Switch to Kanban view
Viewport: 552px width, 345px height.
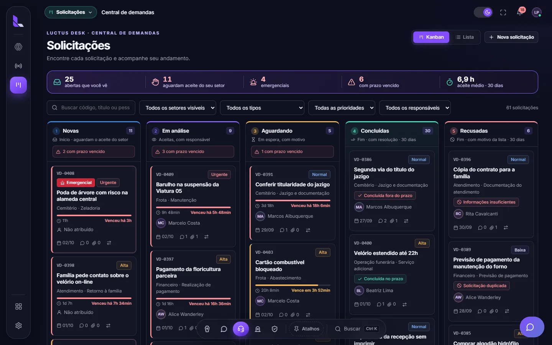click(x=431, y=37)
